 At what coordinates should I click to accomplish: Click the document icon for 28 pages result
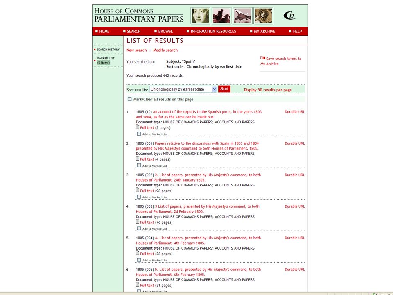138,253
